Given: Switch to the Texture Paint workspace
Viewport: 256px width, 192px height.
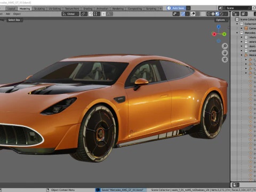Looking at the screenshot, I should pos(72,9).
